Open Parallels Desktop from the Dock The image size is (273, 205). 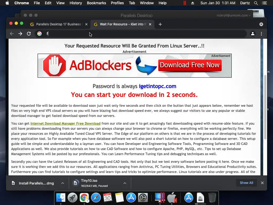click(x=160, y=198)
